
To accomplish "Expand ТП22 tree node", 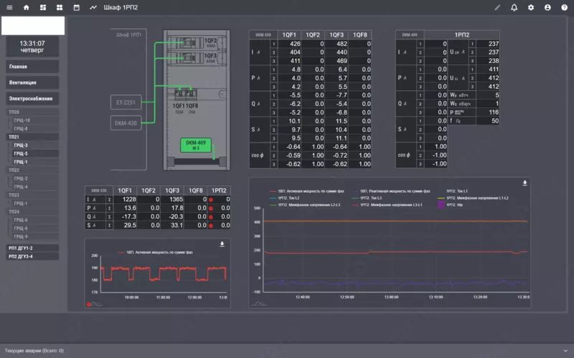I will coord(32,170).
